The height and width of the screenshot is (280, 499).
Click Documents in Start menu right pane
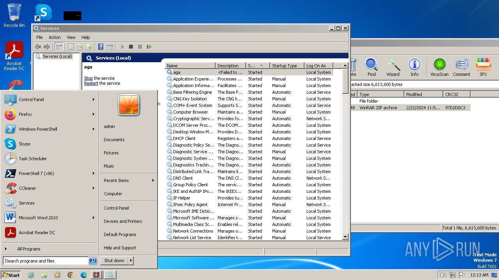click(x=114, y=140)
